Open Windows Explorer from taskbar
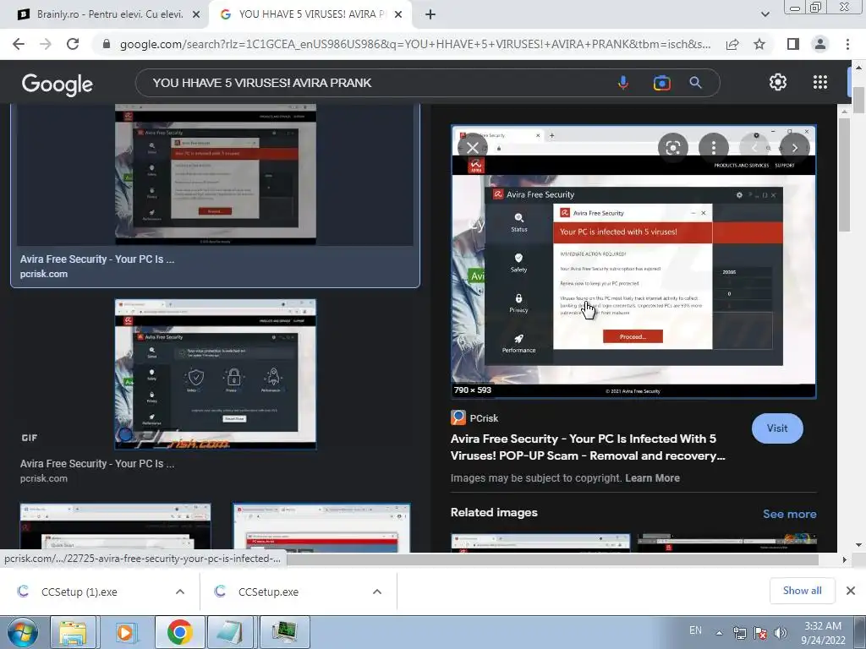866x649 pixels. pos(73,632)
